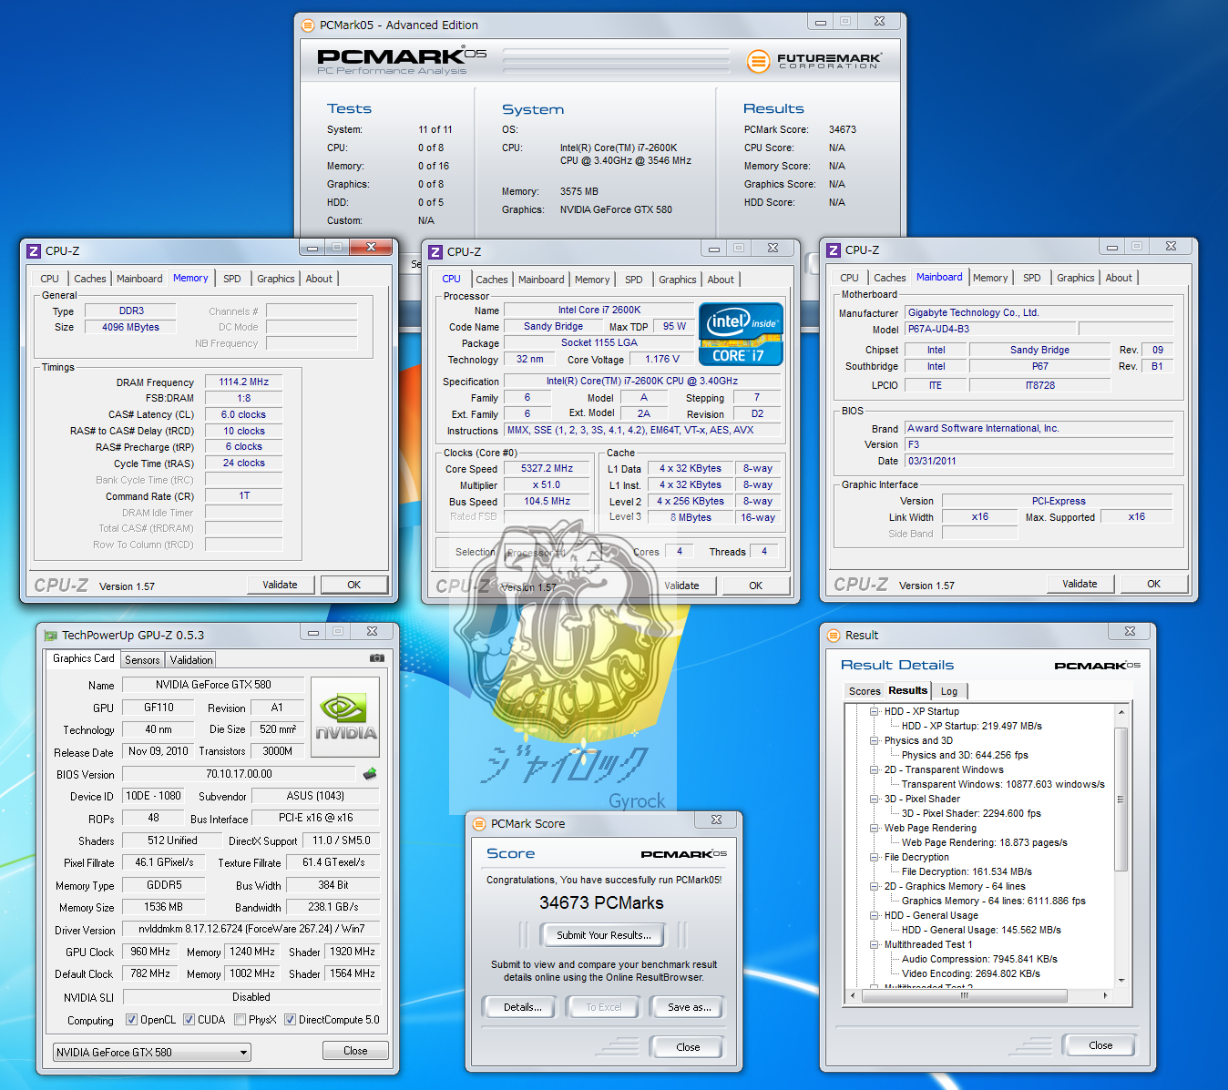Click the green BIOS save chip icon

click(x=370, y=774)
